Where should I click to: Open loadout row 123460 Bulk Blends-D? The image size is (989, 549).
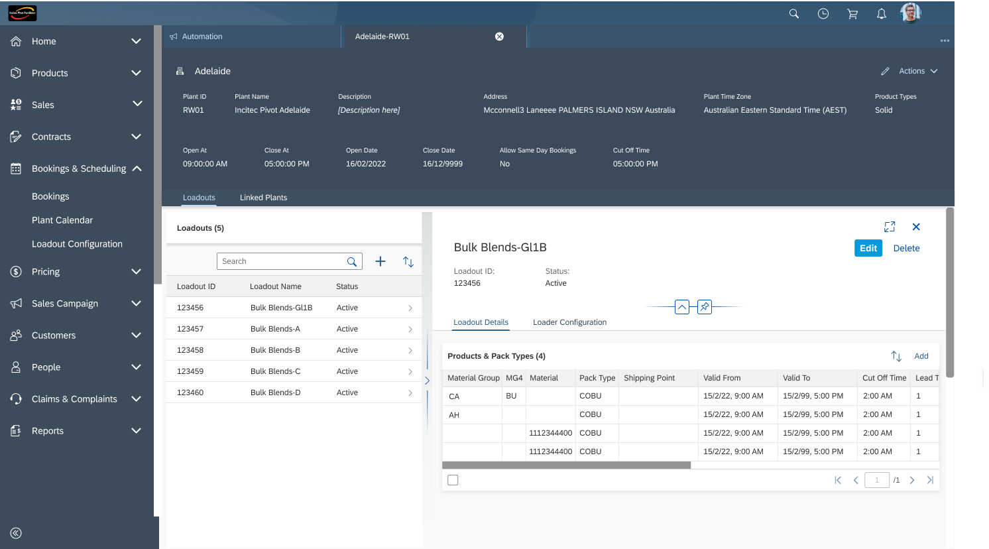pyautogui.click(x=294, y=393)
